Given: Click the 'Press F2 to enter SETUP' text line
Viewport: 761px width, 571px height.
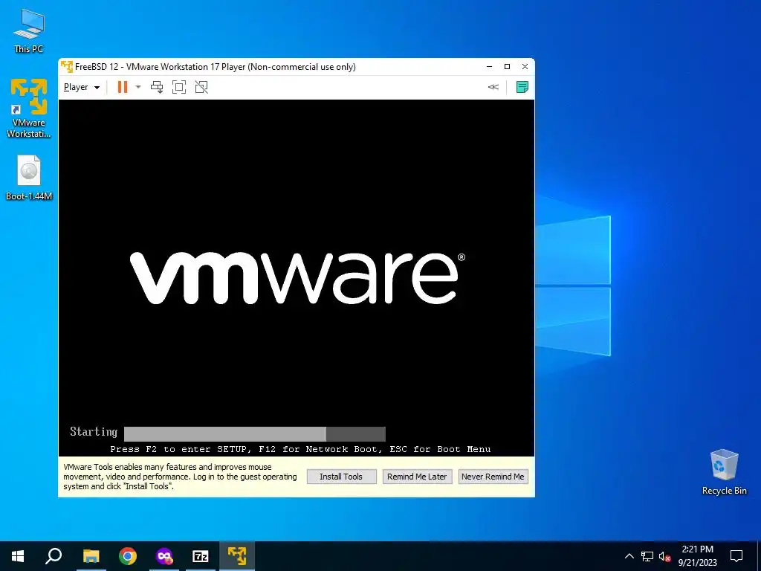Looking at the screenshot, I should click(x=300, y=449).
